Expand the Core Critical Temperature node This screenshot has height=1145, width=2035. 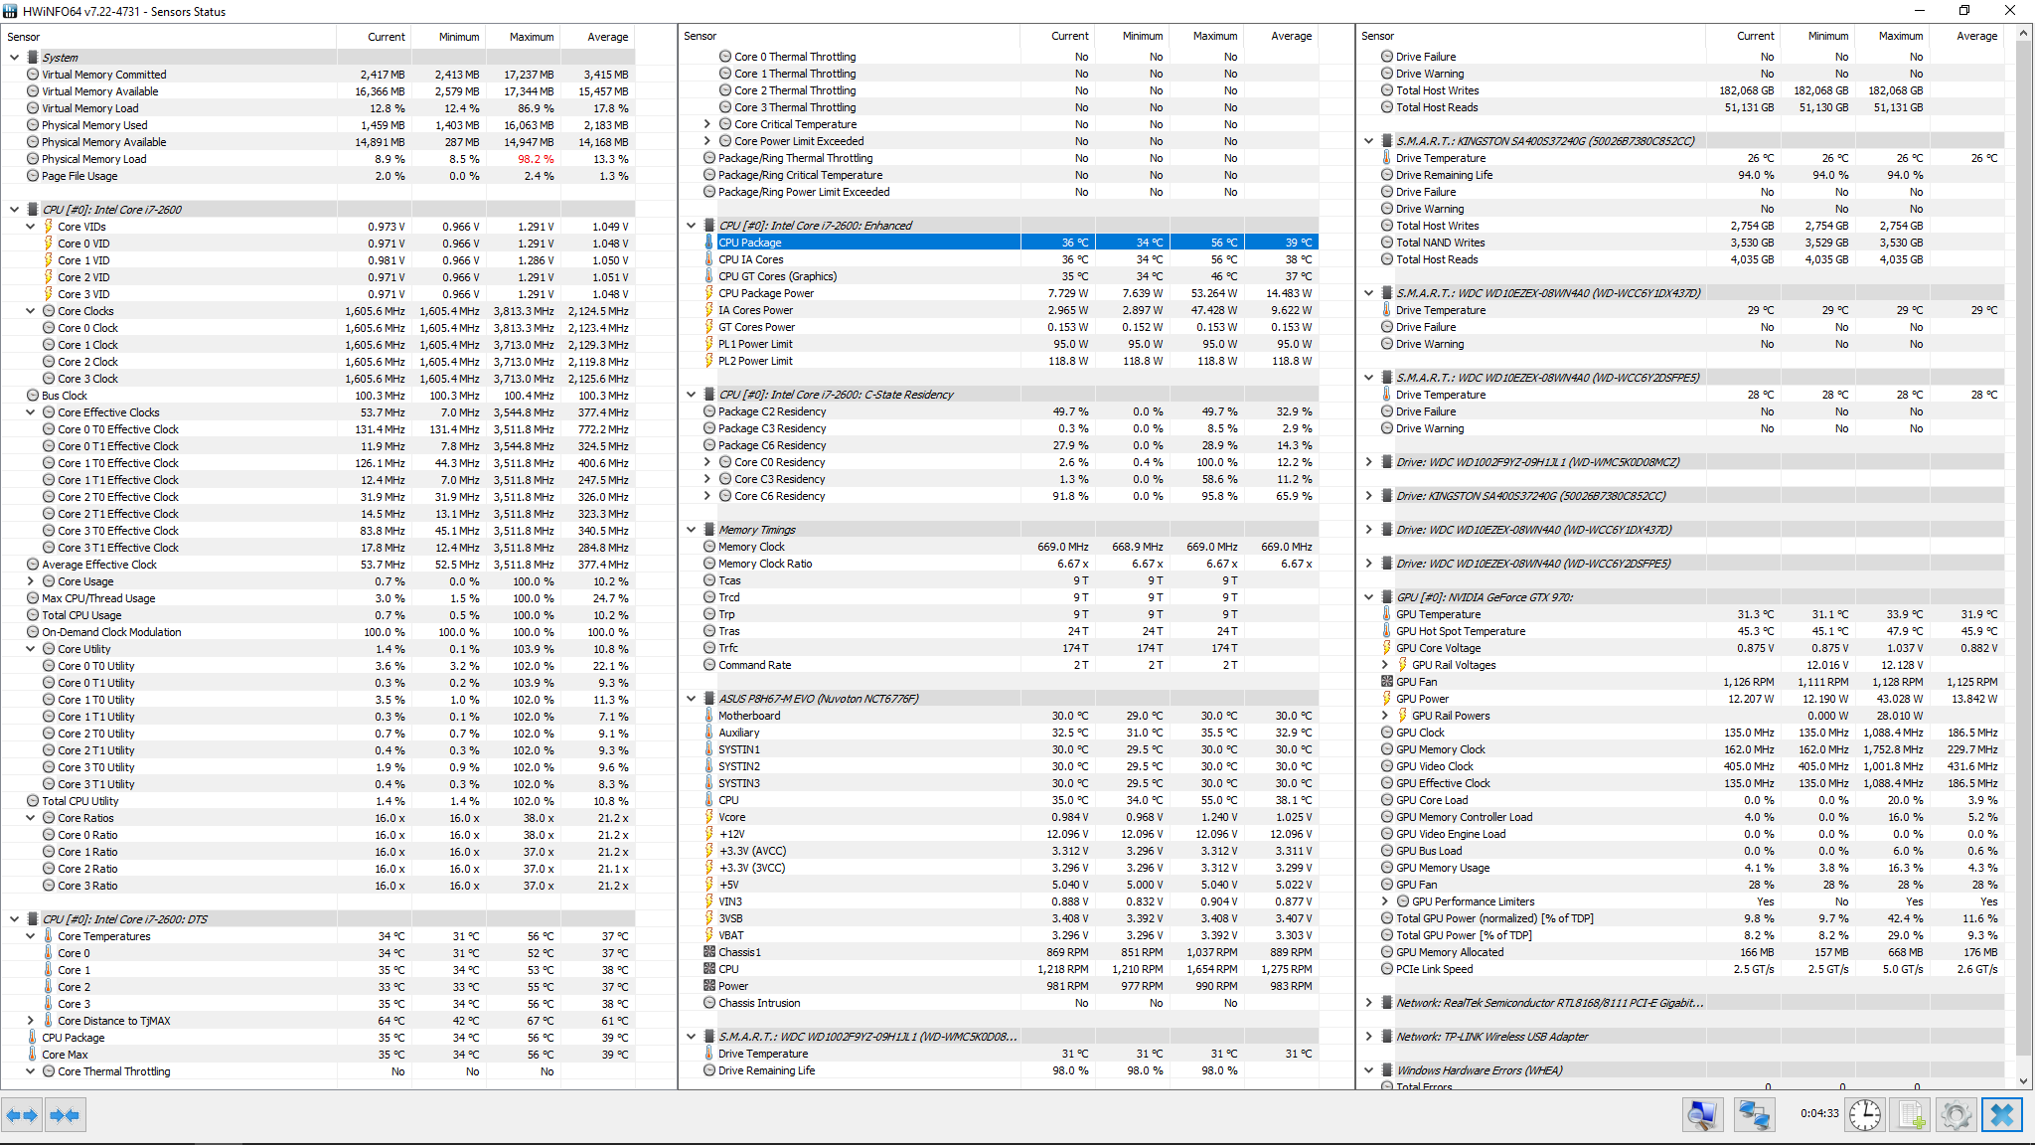click(706, 124)
